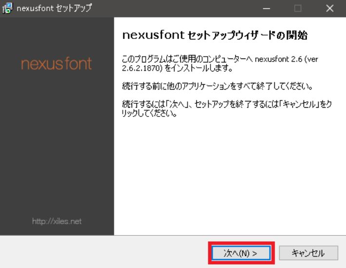Click the installer icon in the title bar
346x268 pixels.
click(x=7, y=8)
